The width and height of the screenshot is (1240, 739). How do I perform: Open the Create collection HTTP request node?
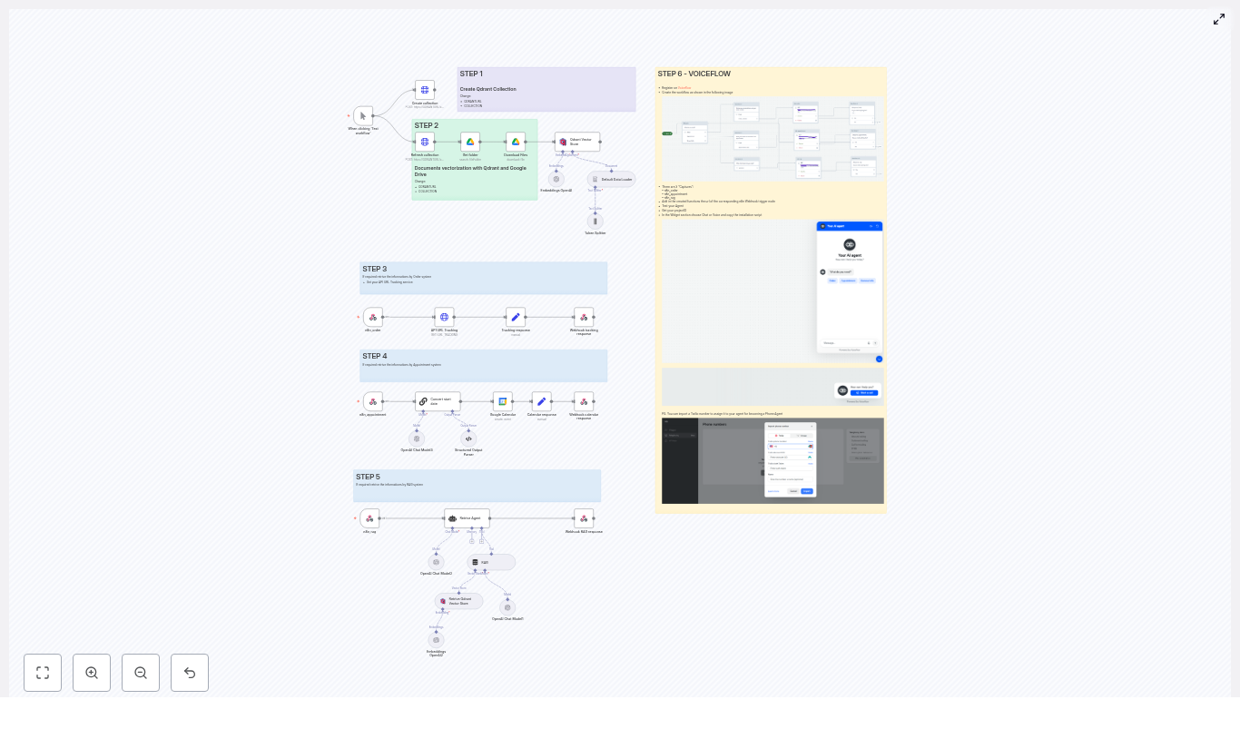pyautogui.click(x=424, y=90)
